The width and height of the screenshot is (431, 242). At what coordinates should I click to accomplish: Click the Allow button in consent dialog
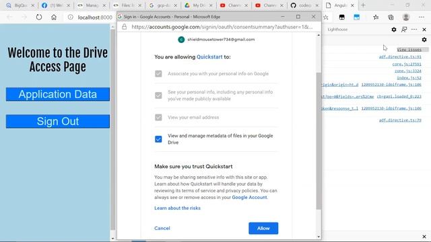coord(263,229)
